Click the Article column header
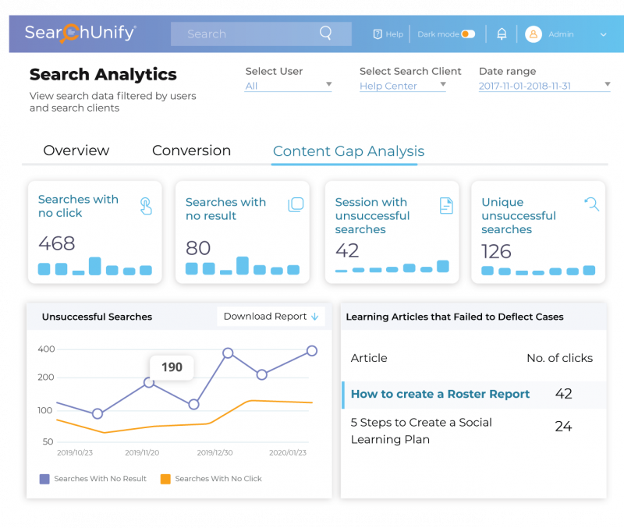The image size is (624, 528). coord(368,358)
